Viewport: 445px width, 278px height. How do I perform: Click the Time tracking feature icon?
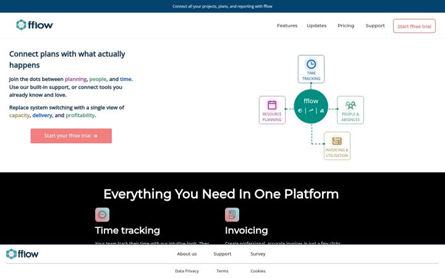point(102,215)
